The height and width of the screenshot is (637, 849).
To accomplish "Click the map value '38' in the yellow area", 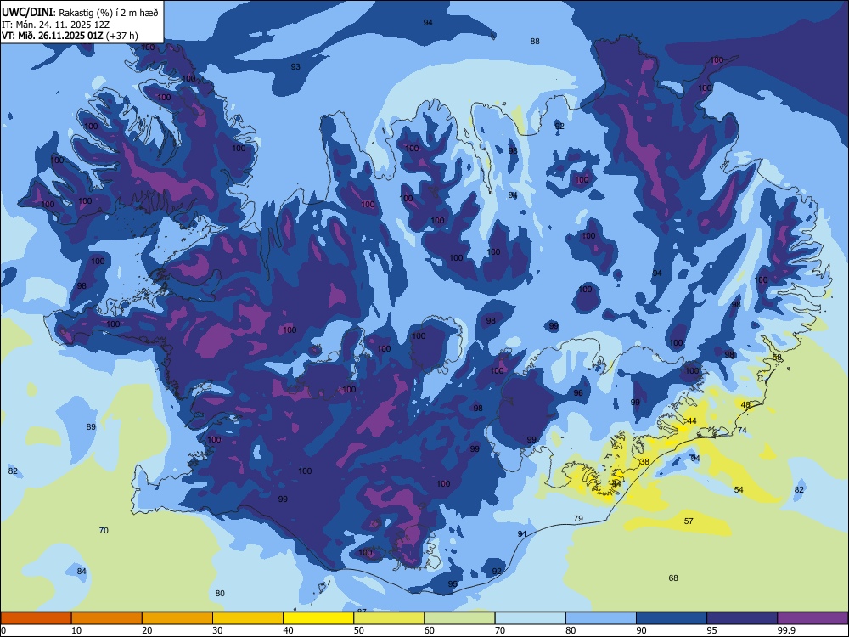I will [644, 461].
